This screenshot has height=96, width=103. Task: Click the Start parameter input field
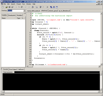(x=57, y=72)
